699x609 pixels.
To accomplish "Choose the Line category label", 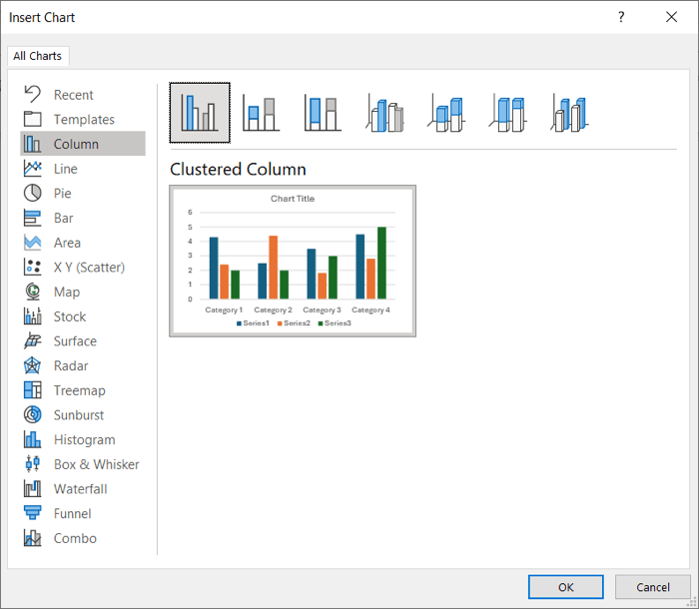I will [x=65, y=169].
